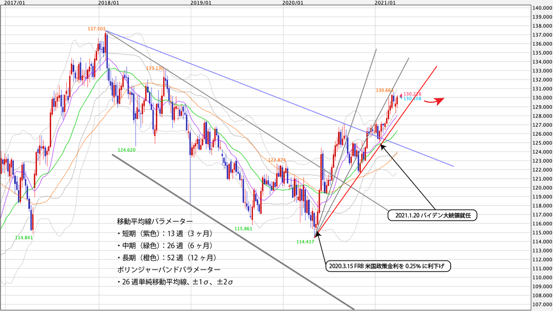Click the 2019/01 date axis label

tap(201, 3)
